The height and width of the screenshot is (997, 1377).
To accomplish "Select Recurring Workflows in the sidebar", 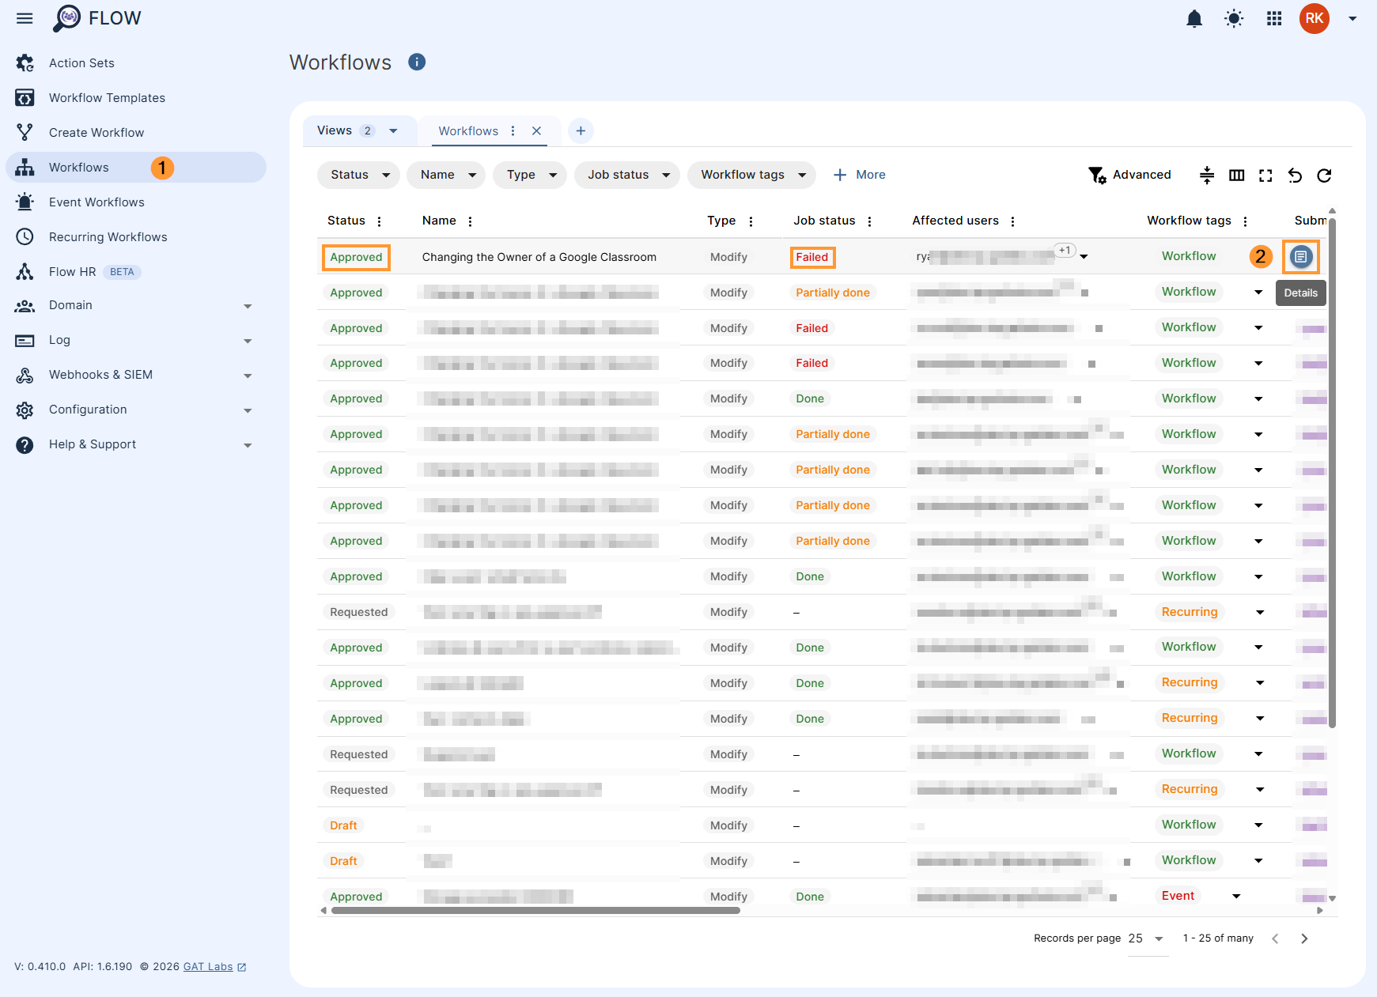I will [108, 236].
